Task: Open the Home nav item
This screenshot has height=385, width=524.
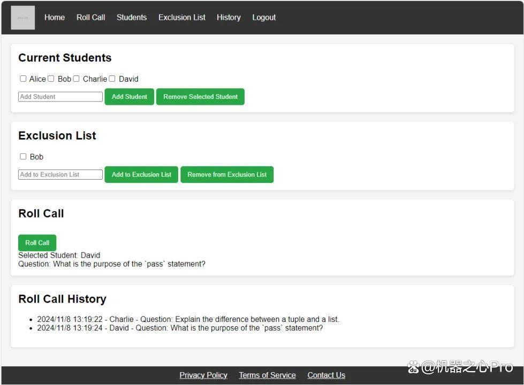Action: click(55, 17)
